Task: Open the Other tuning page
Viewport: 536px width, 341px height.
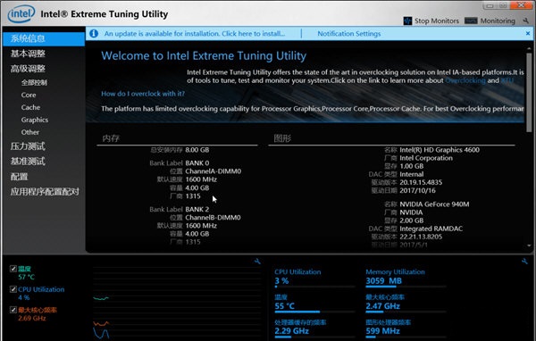Action: [30, 132]
